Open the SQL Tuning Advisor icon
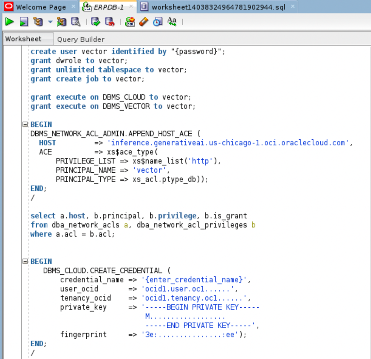The height and width of the screenshot is (359, 371). (75, 22)
